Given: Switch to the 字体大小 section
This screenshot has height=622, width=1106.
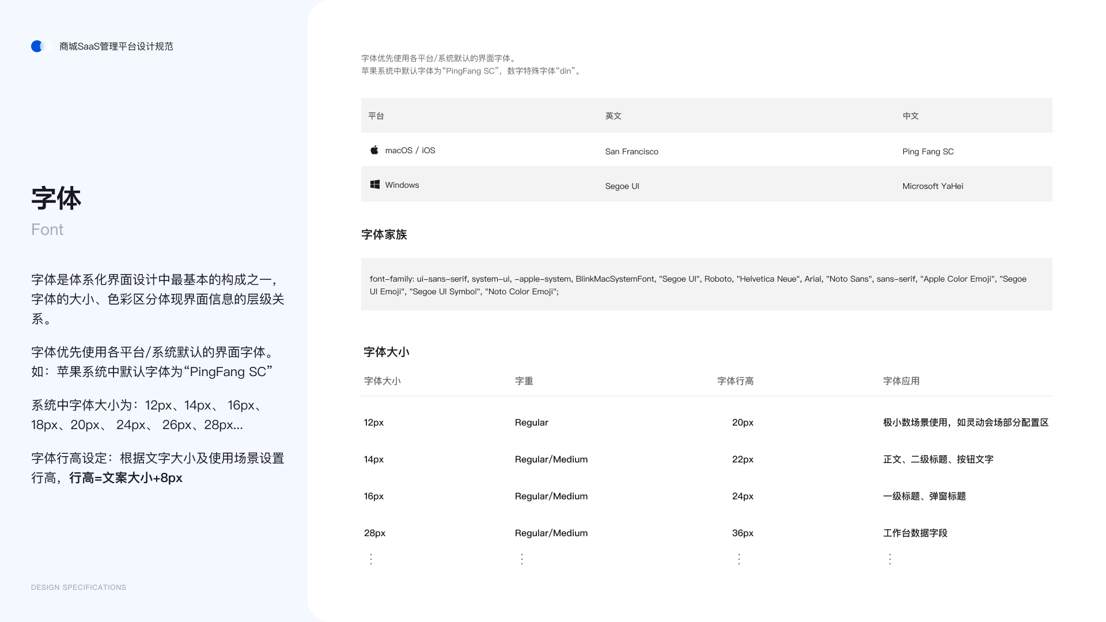Looking at the screenshot, I should tap(385, 352).
